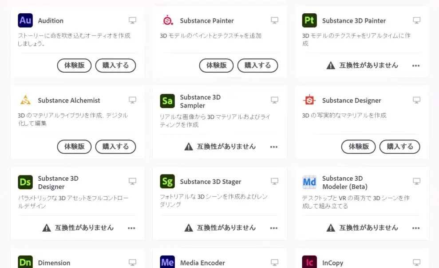Click desktop monitor icon on Substance 3D Painter card
The height and width of the screenshot is (268, 439).
417,20
